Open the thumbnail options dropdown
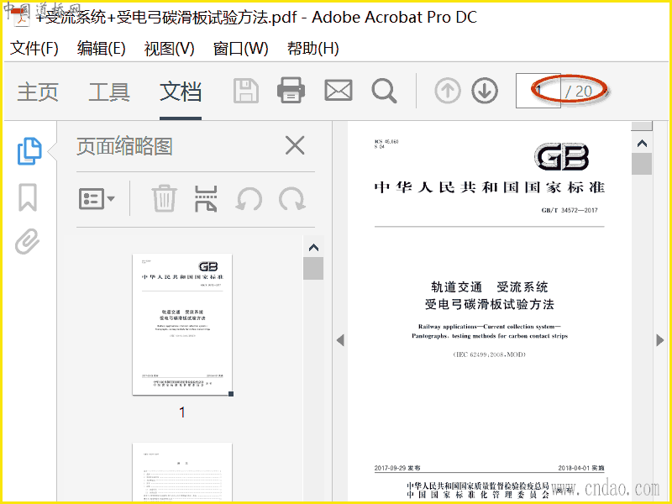This screenshot has width=672, height=504. [x=97, y=198]
